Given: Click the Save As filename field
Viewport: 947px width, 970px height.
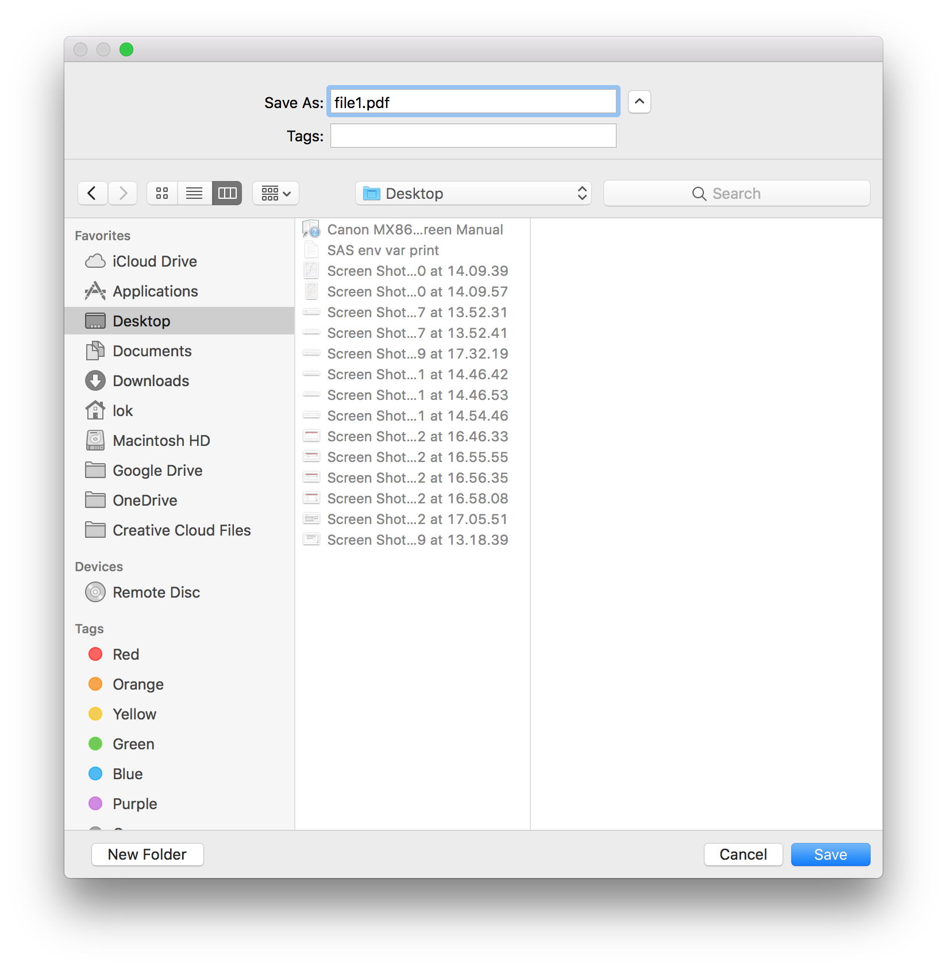Looking at the screenshot, I should (x=473, y=102).
